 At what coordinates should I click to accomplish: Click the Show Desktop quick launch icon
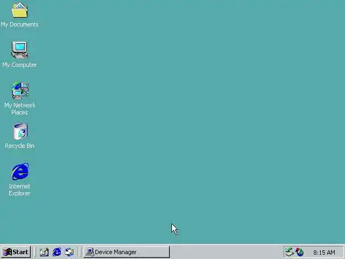pos(44,252)
